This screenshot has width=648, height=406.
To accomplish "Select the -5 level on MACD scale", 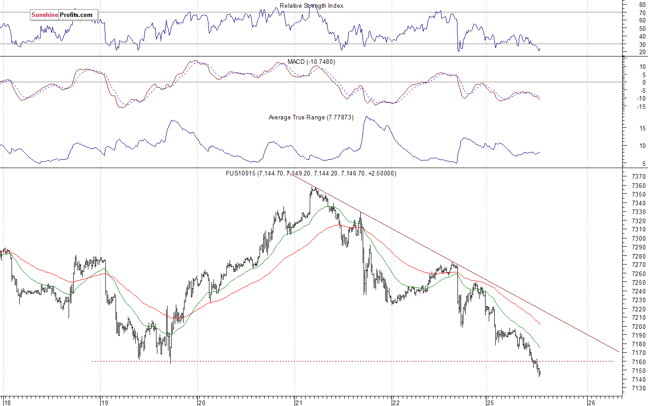I will click(x=642, y=90).
